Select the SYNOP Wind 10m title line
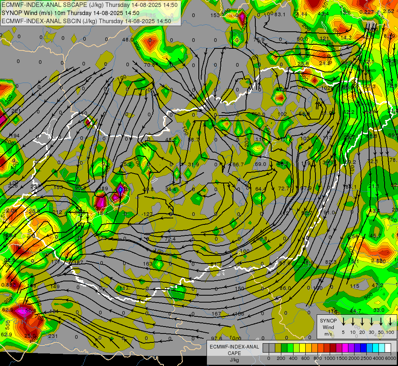 click(71, 13)
